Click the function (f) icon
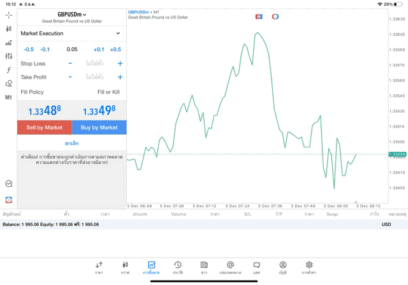This screenshot has width=408, height=285. click(8, 70)
